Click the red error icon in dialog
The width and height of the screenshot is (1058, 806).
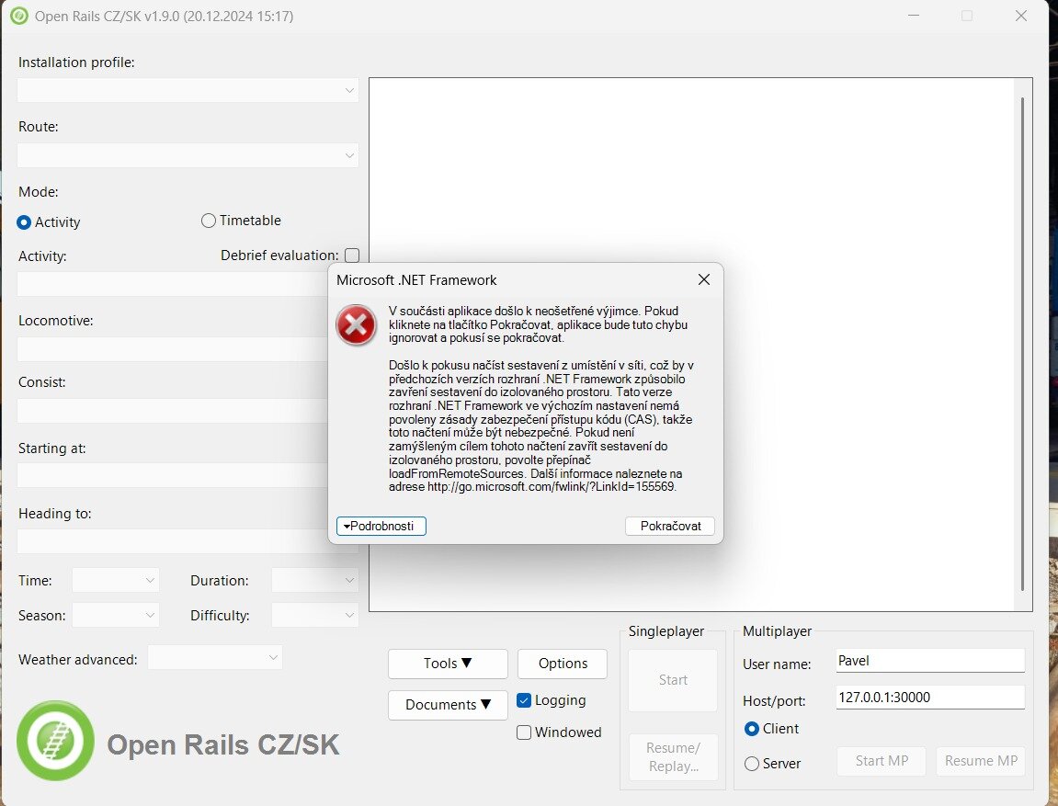356,325
